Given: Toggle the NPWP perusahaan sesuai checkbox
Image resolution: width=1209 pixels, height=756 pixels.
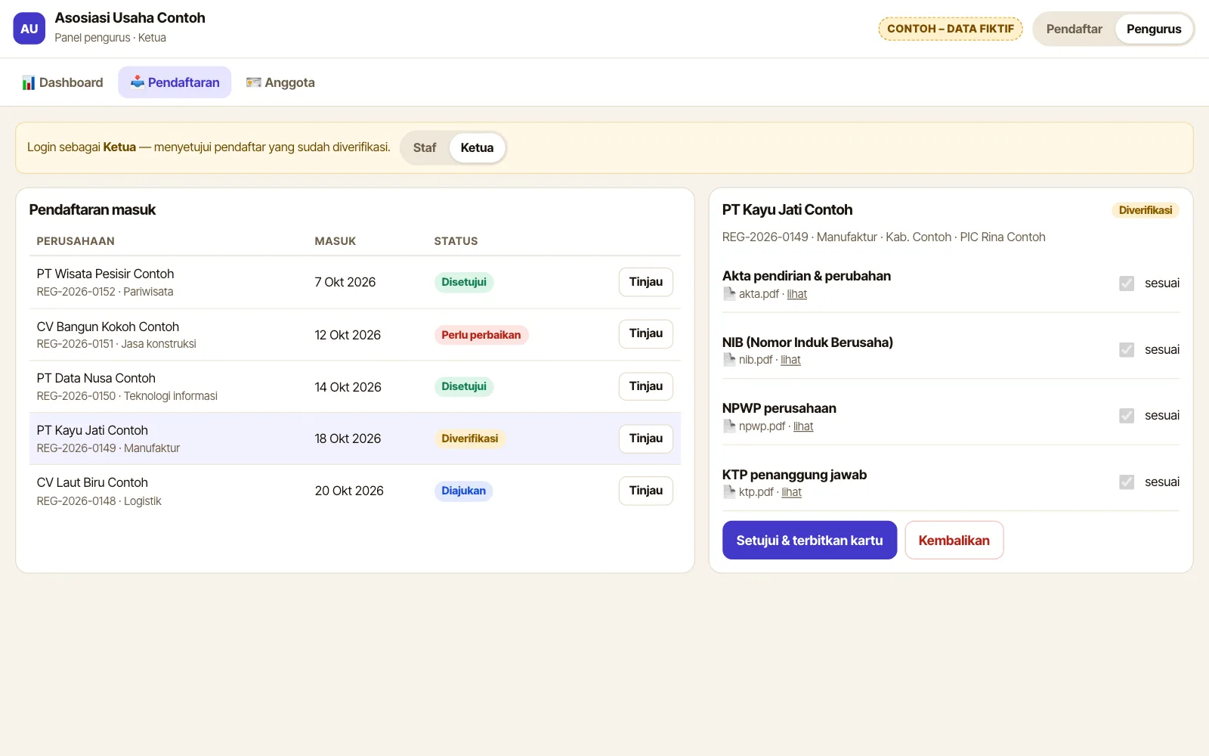Looking at the screenshot, I should (x=1127, y=416).
